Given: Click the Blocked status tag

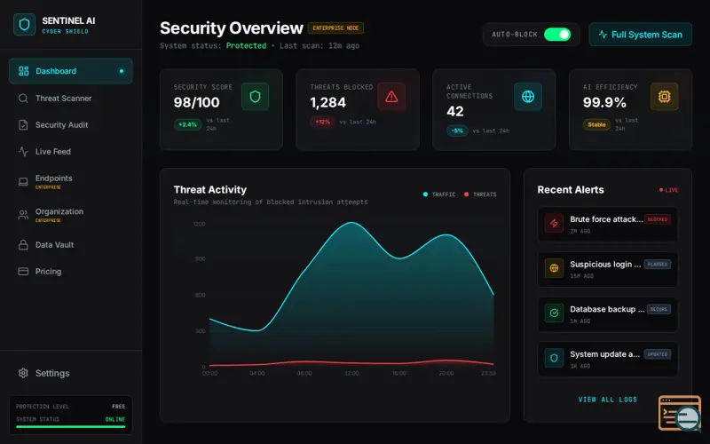Looking at the screenshot, I should click(658, 219).
